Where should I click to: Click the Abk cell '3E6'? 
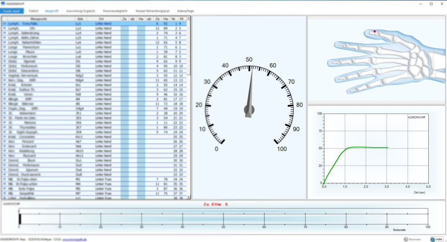pos(79,122)
